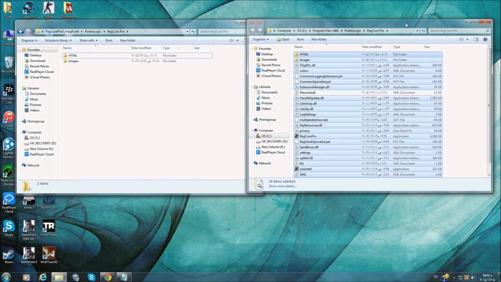Open iCloud Photos in right sidebar
This screenshot has width=501, height=282.
(271, 76)
